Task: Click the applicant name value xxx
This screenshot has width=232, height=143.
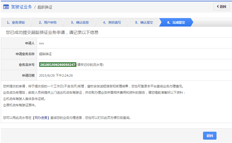Action: click(41, 43)
